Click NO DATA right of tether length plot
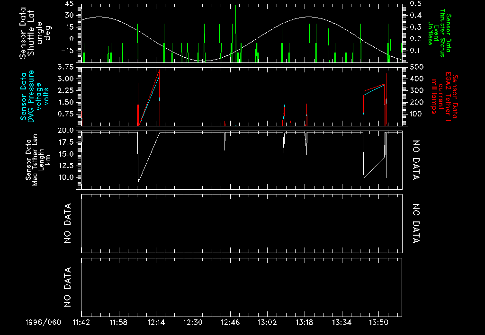The height and width of the screenshot is (335, 485). (416, 160)
